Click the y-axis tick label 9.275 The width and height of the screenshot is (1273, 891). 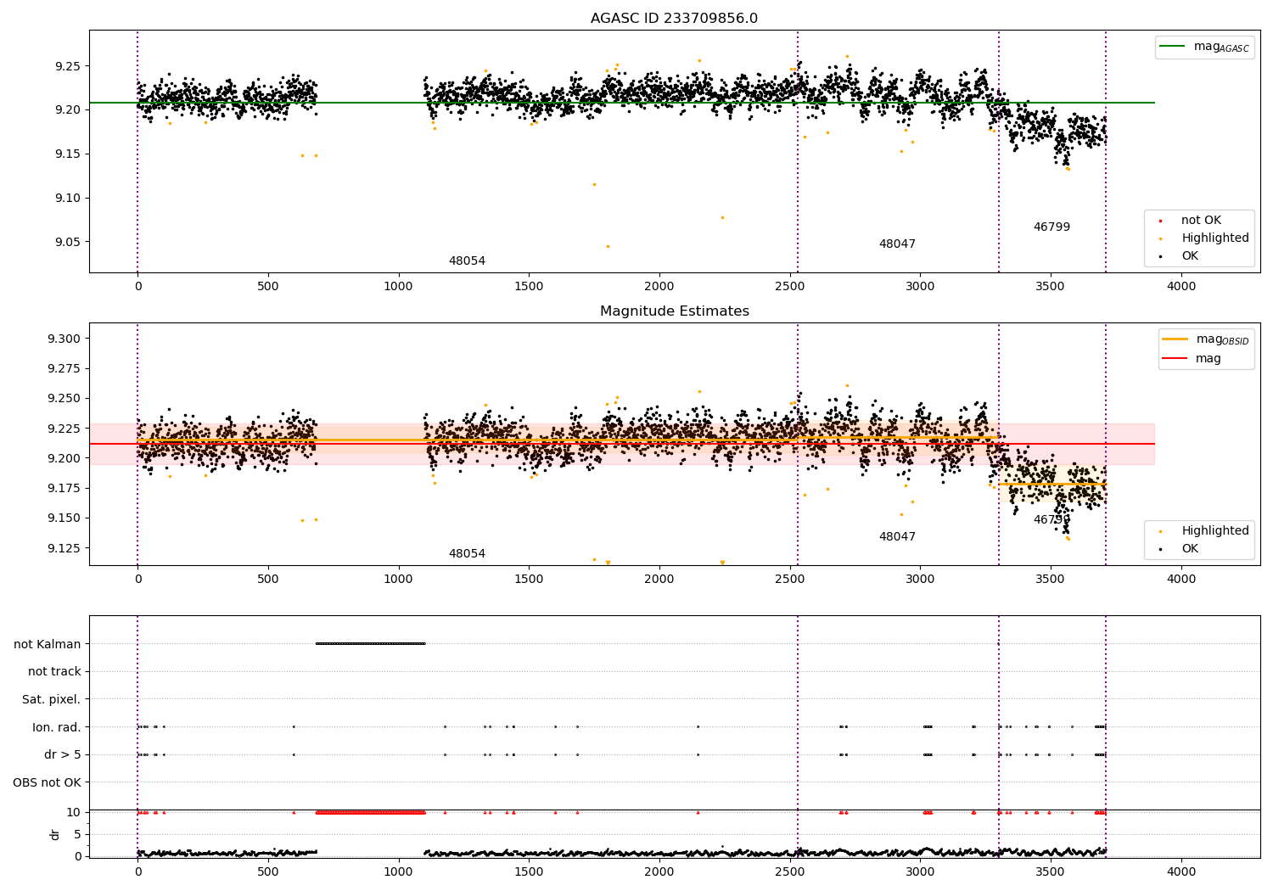(64, 369)
